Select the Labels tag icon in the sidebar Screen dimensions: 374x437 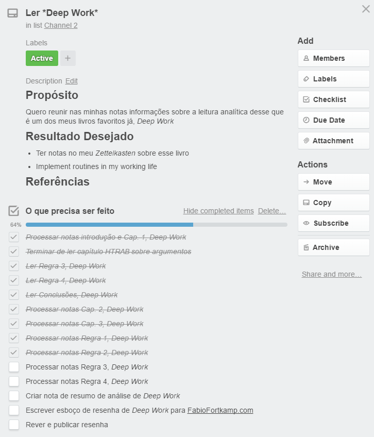pos(308,78)
